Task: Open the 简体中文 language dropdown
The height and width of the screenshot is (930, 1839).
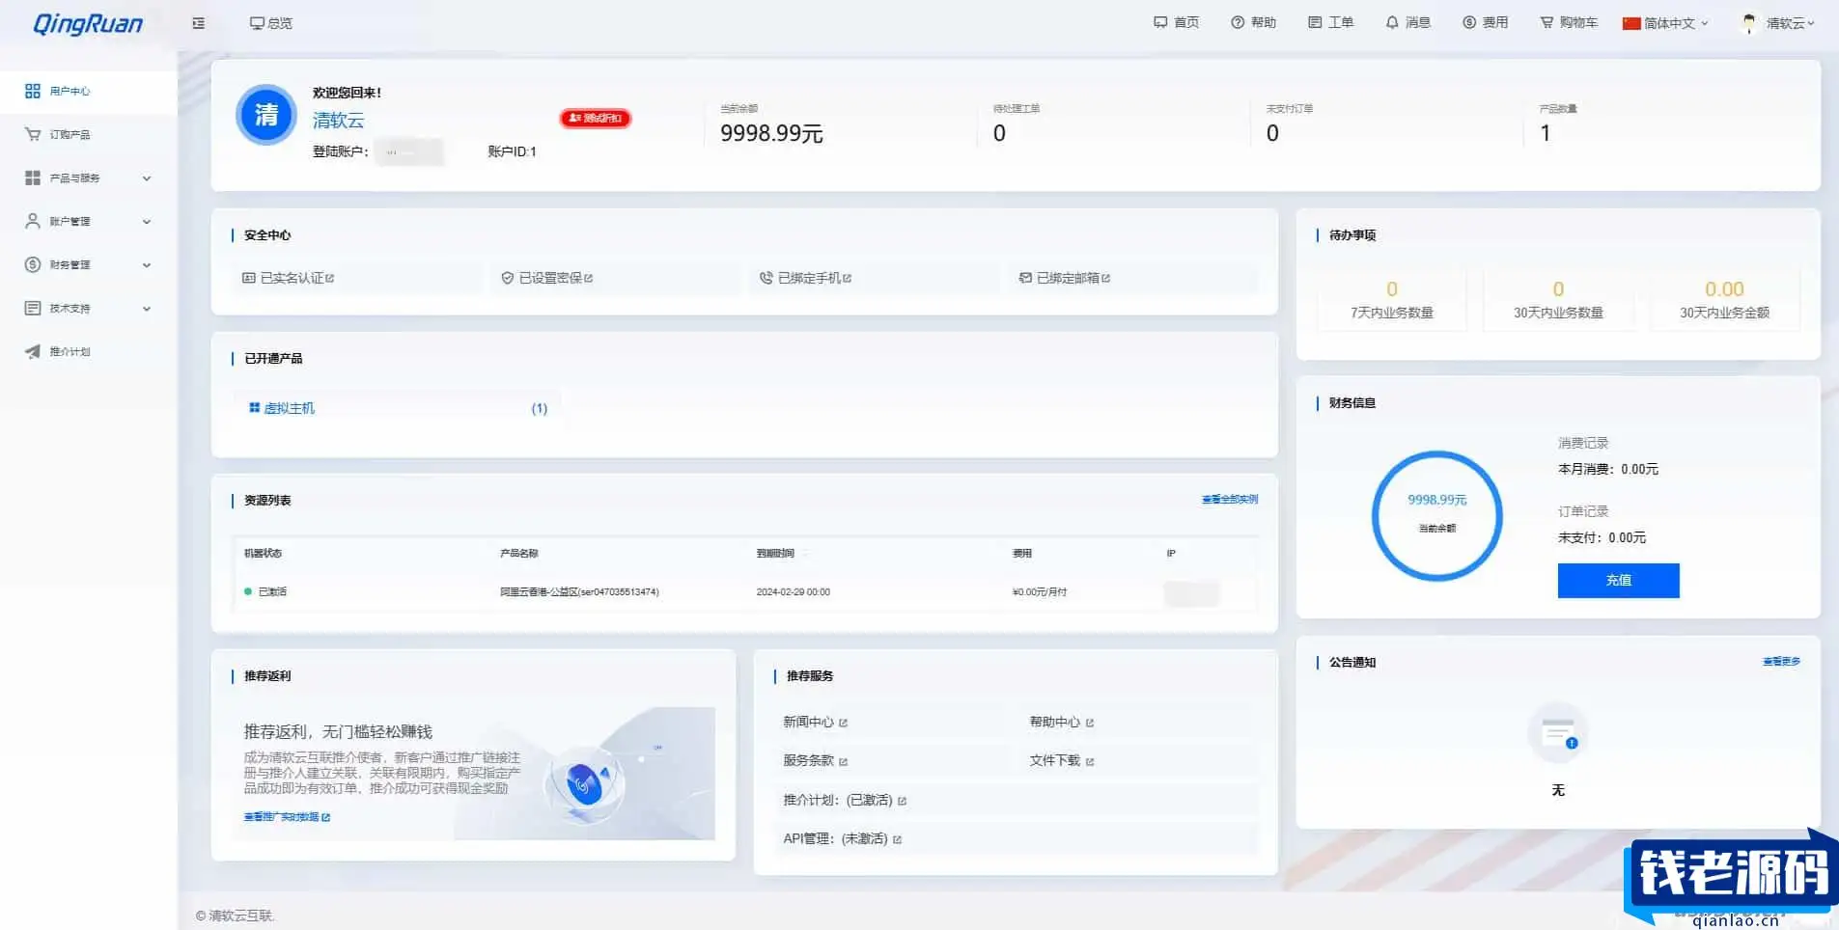Action: click(x=1665, y=23)
